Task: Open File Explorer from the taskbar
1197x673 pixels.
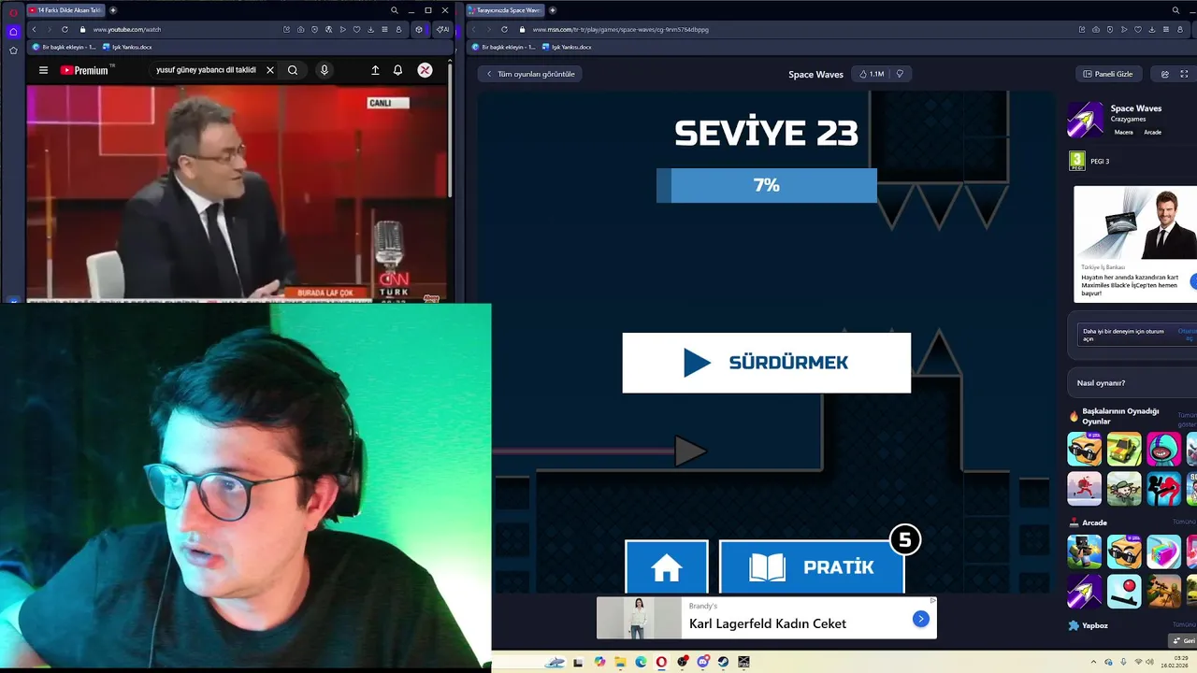Action: 620,662
